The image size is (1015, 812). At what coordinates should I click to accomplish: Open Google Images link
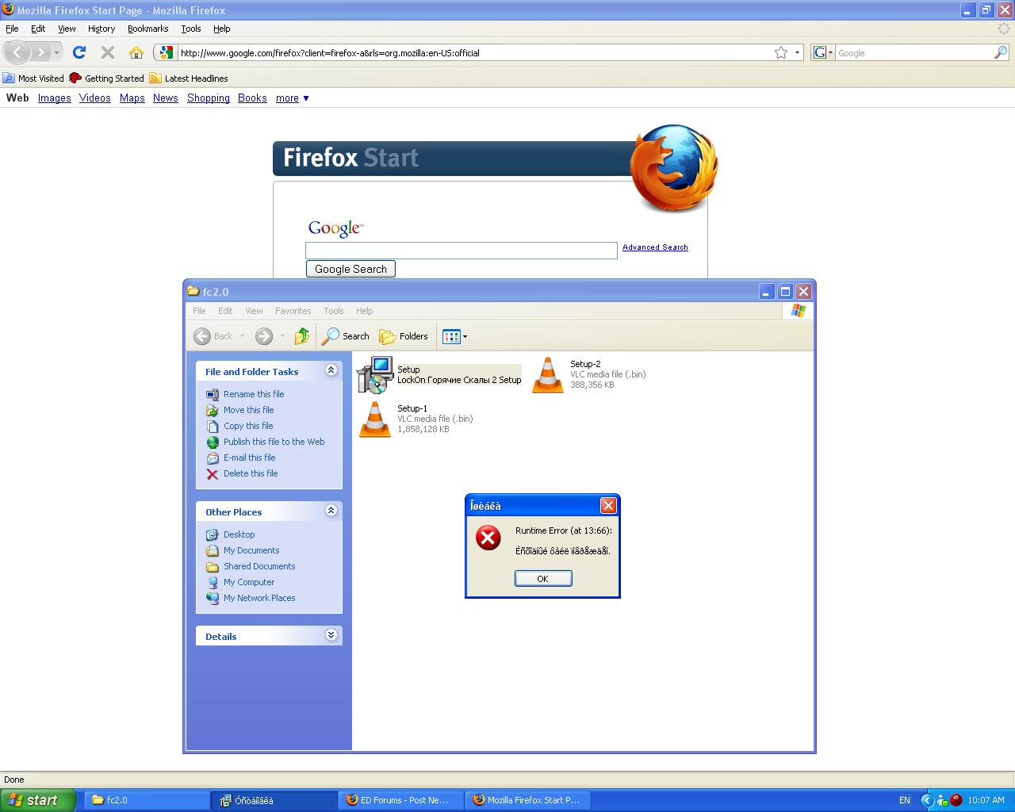pos(55,98)
